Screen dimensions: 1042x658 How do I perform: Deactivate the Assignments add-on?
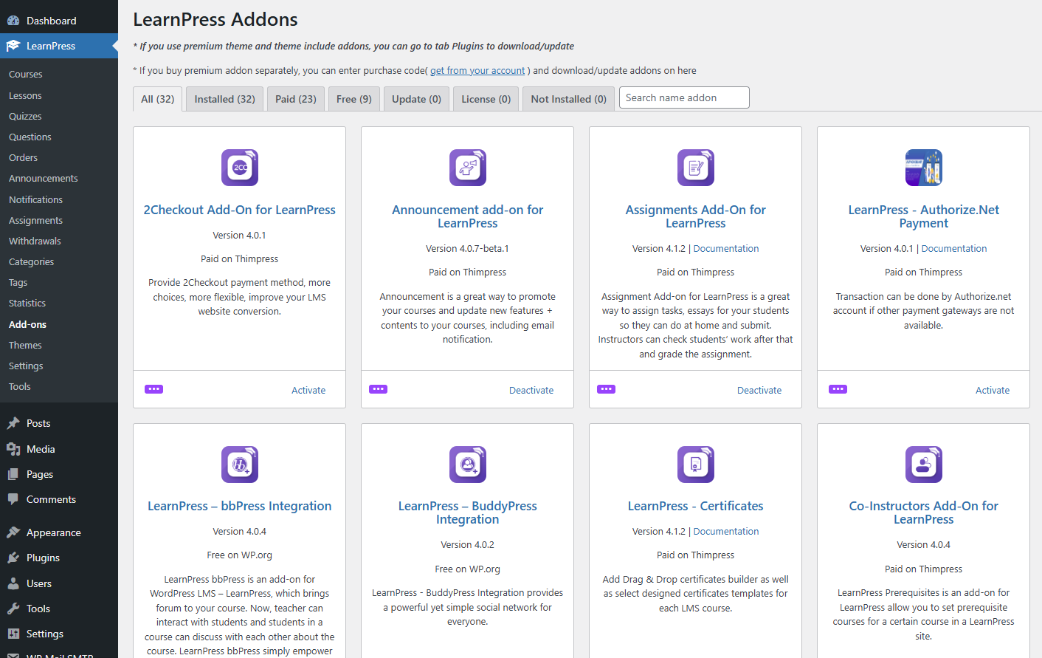click(759, 391)
